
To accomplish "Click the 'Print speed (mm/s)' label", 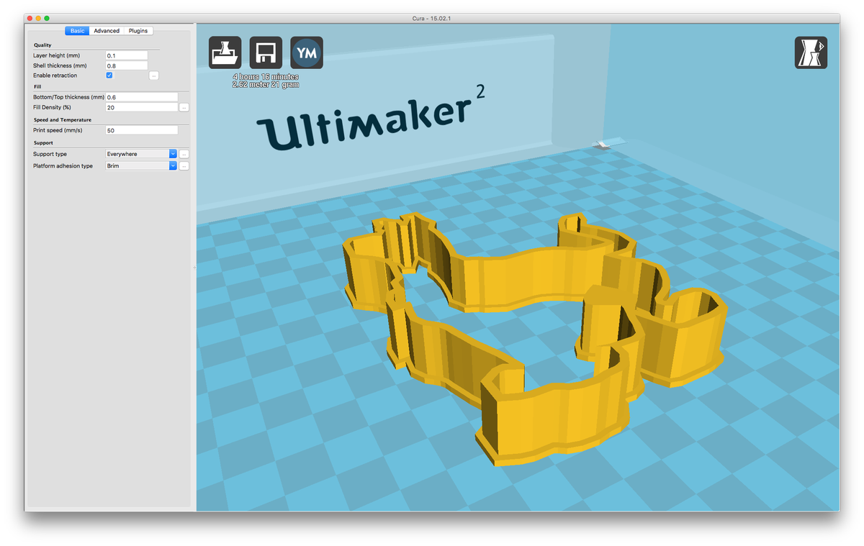I will coord(59,130).
